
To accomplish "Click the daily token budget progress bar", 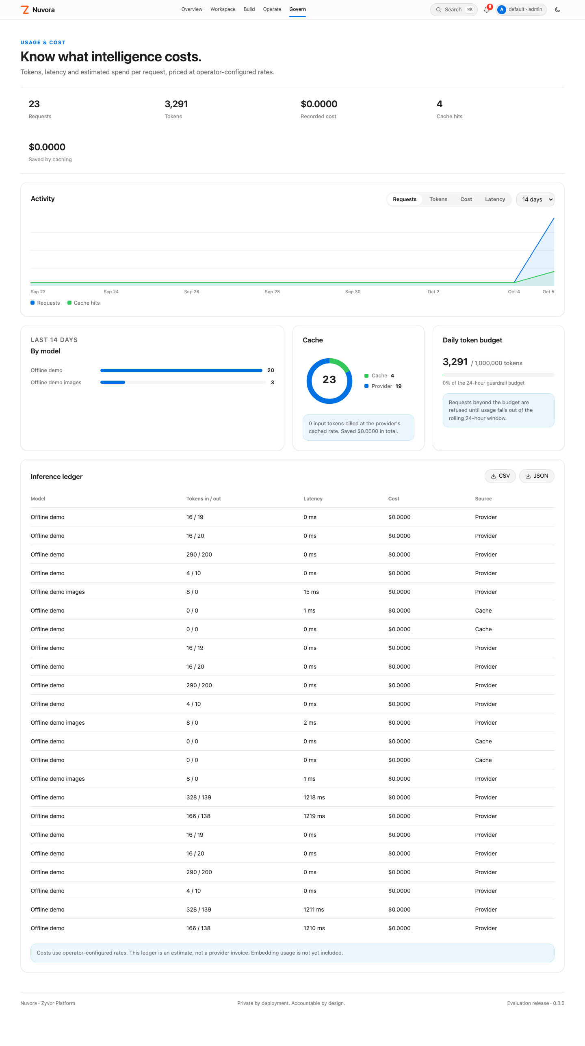I will (498, 375).
